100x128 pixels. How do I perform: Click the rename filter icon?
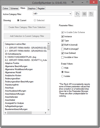pyautogui.click(x=84, y=14)
